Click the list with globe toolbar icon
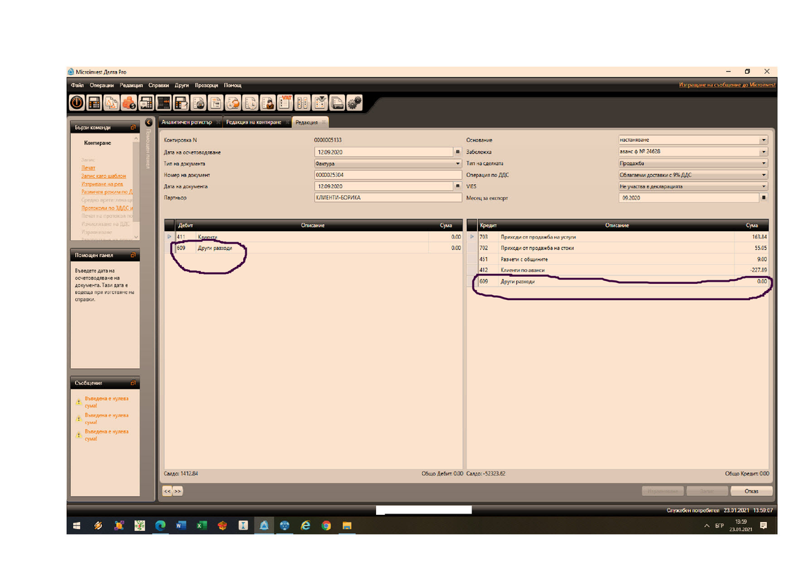This screenshot has width=795, height=562. click(x=198, y=103)
